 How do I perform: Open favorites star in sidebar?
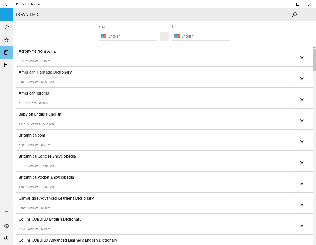pos(7,40)
